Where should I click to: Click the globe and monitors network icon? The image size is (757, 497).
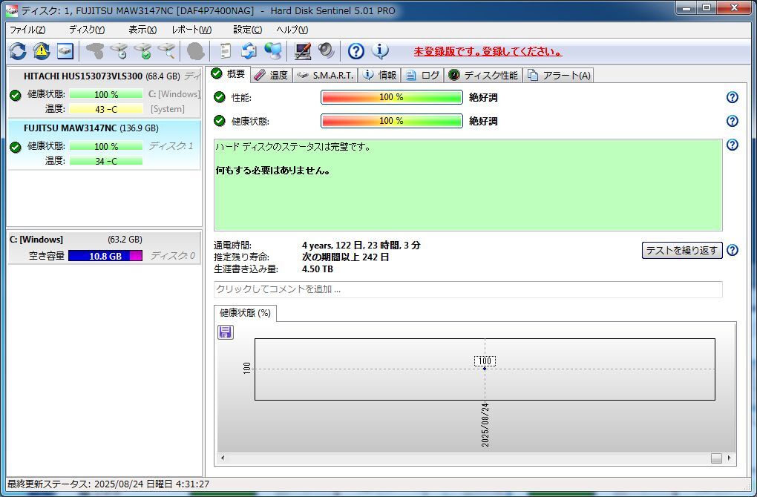[x=273, y=51]
